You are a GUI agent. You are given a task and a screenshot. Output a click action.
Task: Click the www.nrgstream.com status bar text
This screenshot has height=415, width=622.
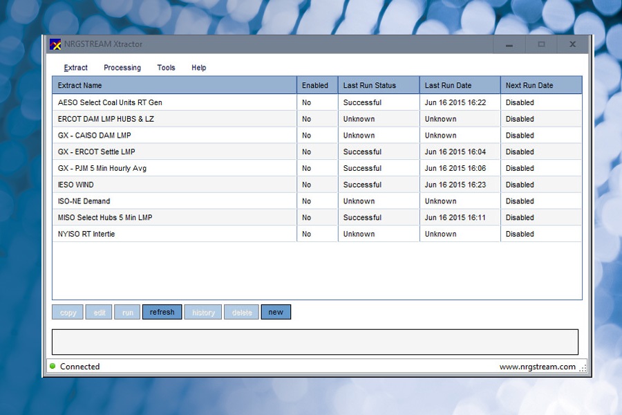coord(537,367)
